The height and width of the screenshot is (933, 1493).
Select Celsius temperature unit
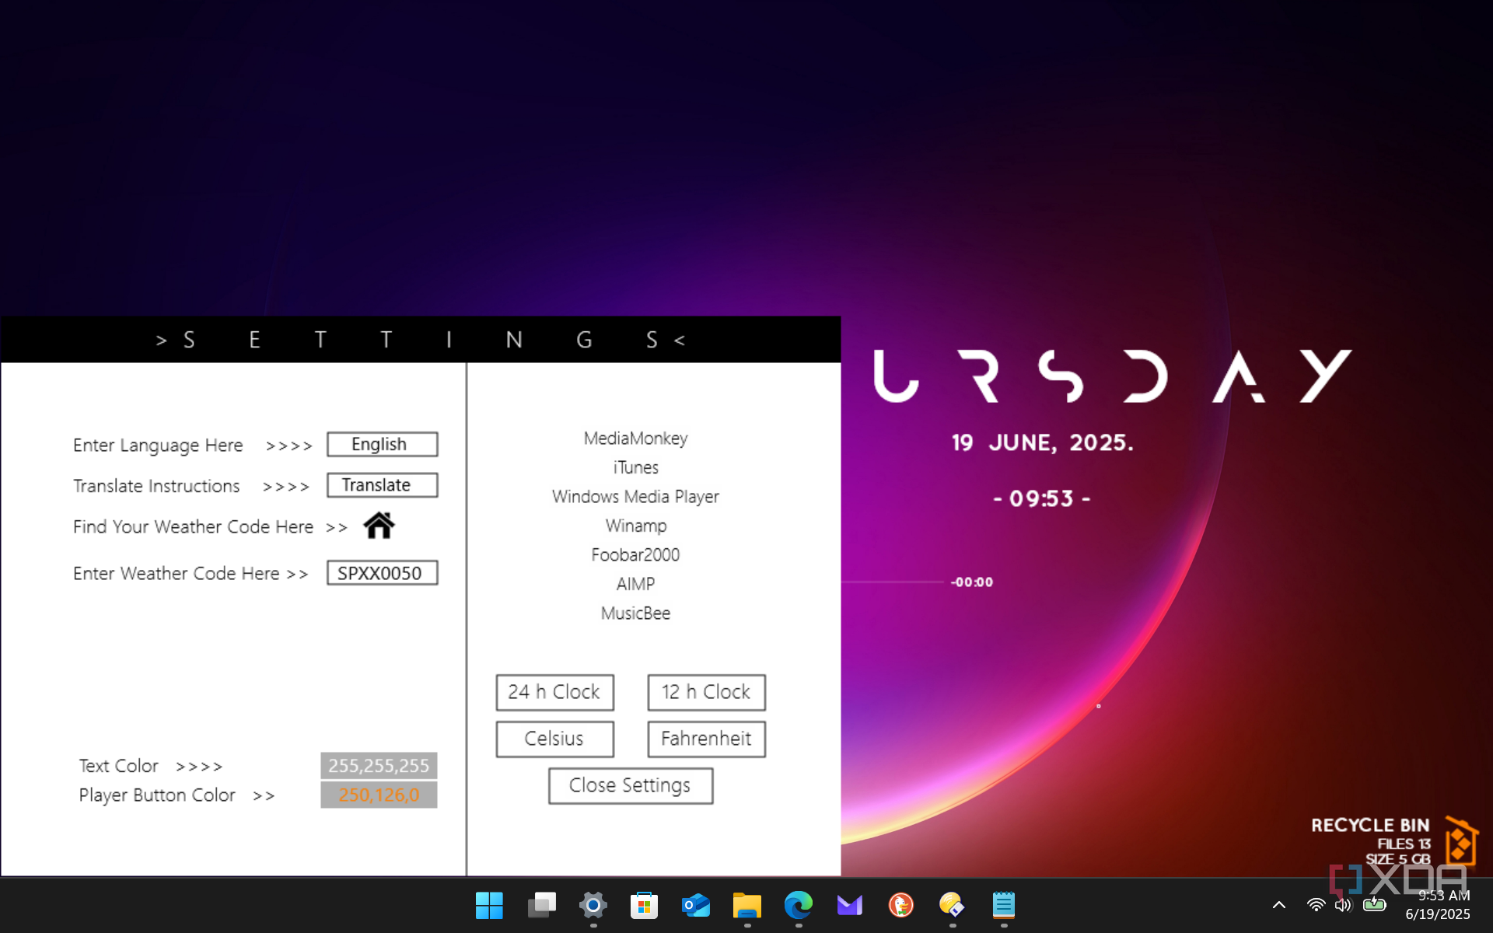tap(554, 739)
